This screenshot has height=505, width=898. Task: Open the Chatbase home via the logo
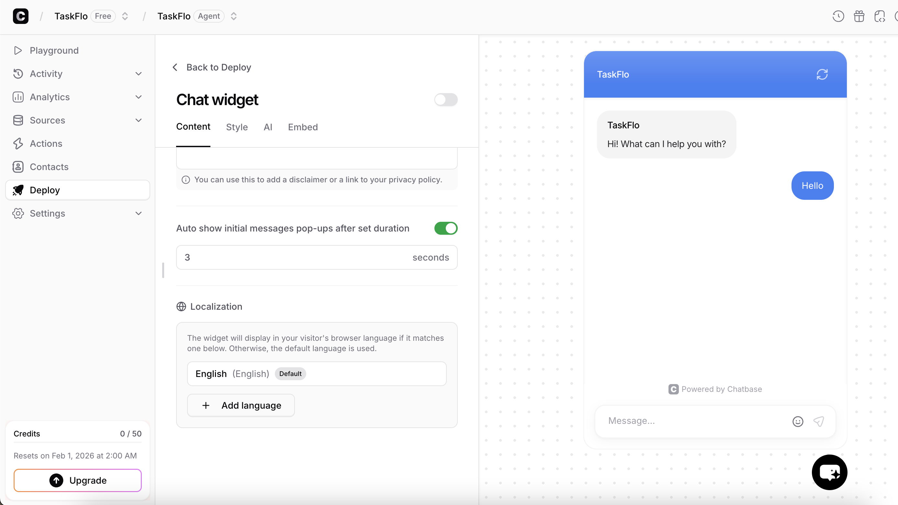(21, 16)
